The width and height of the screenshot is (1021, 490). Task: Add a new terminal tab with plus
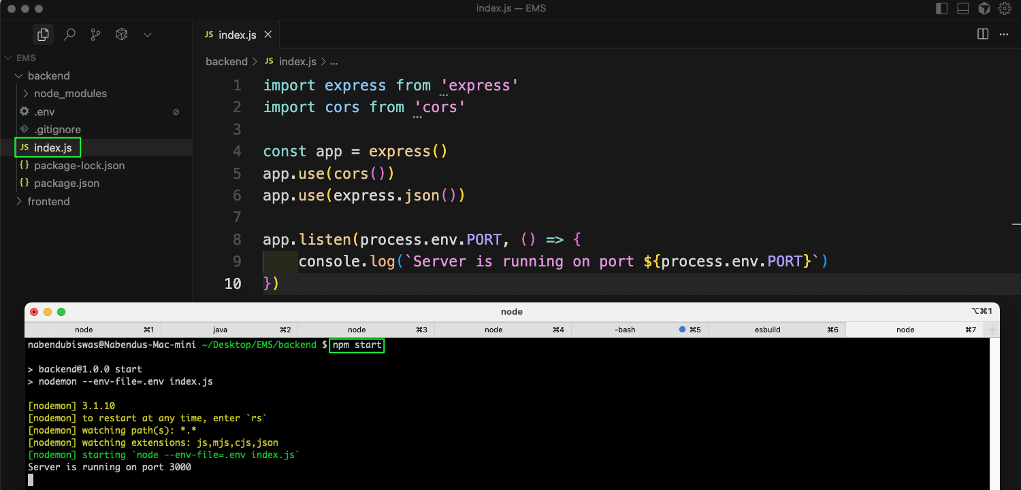coord(992,330)
